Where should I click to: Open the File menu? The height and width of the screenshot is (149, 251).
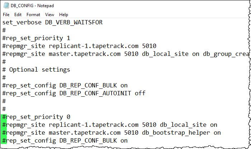(x=6, y=15)
